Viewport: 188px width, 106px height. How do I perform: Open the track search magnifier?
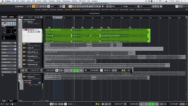pos(41,17)
